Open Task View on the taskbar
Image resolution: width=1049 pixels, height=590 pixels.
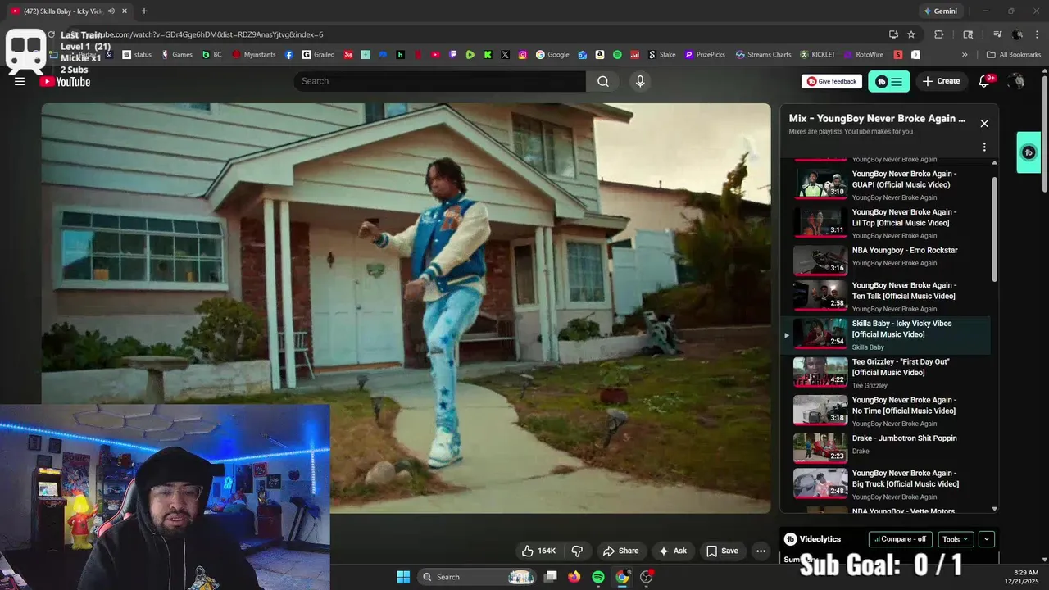[551, 577]
